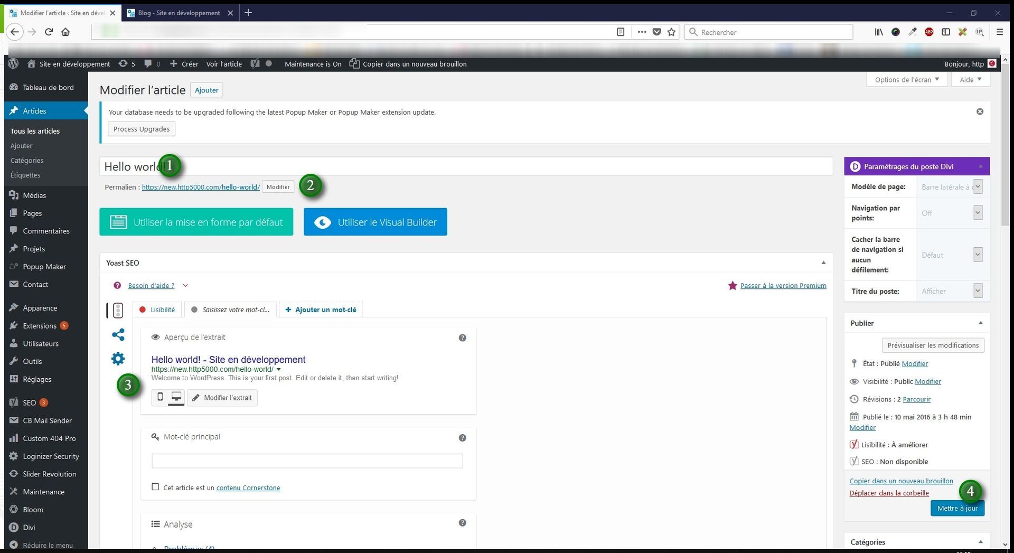Select the Saisissez votre mot-clé tab
The height and width of the screenshot is (553, 1014).
230,310
